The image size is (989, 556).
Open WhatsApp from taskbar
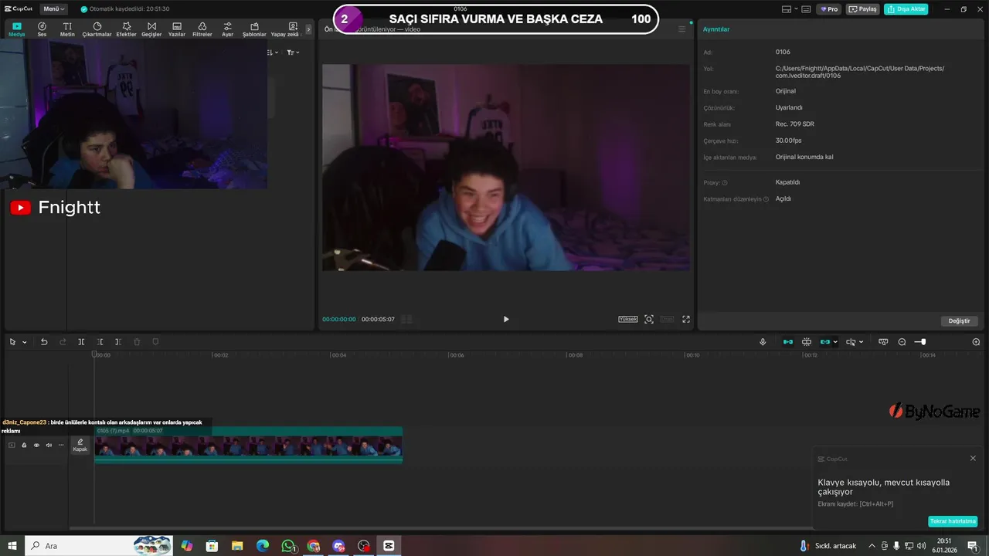pos(288,546)
